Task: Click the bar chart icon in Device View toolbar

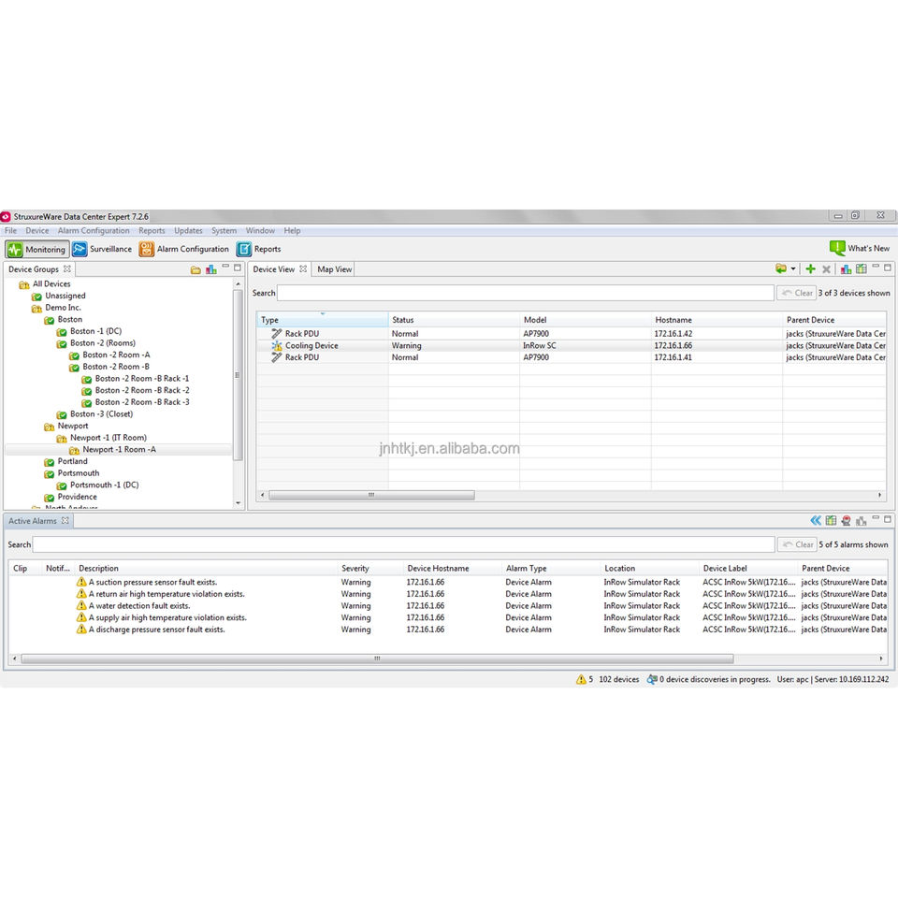Action: 846,269
